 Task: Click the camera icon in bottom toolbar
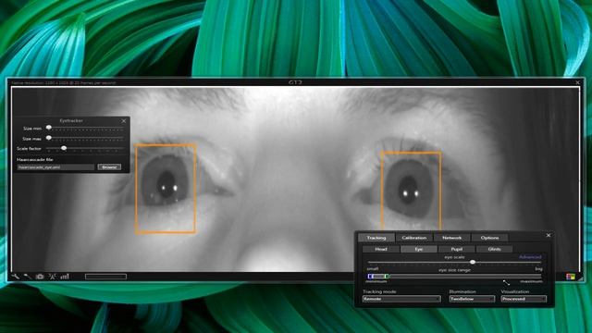(x=40, y=277)
